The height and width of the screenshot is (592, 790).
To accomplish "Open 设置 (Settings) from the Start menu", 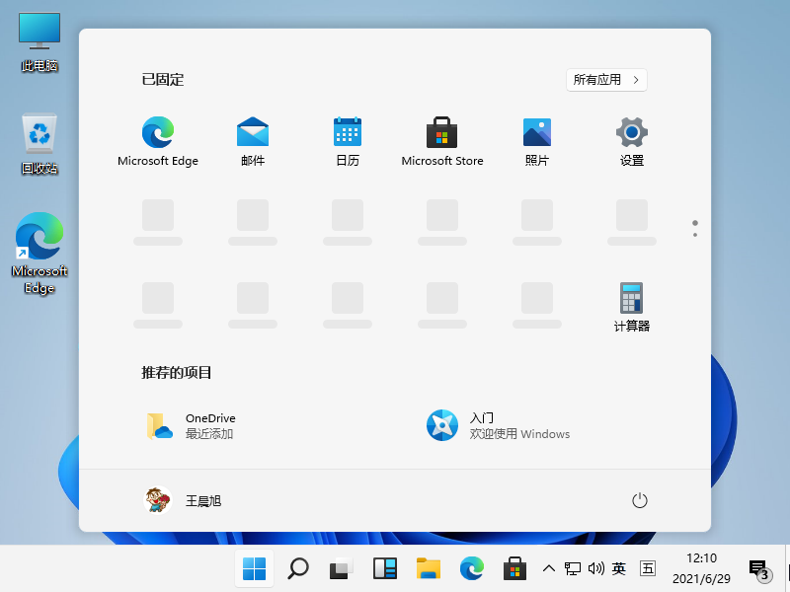I will point(631,131).
